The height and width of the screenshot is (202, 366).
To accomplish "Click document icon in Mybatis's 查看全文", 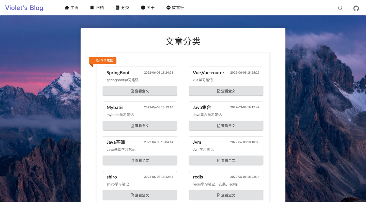I will (132, 126).
